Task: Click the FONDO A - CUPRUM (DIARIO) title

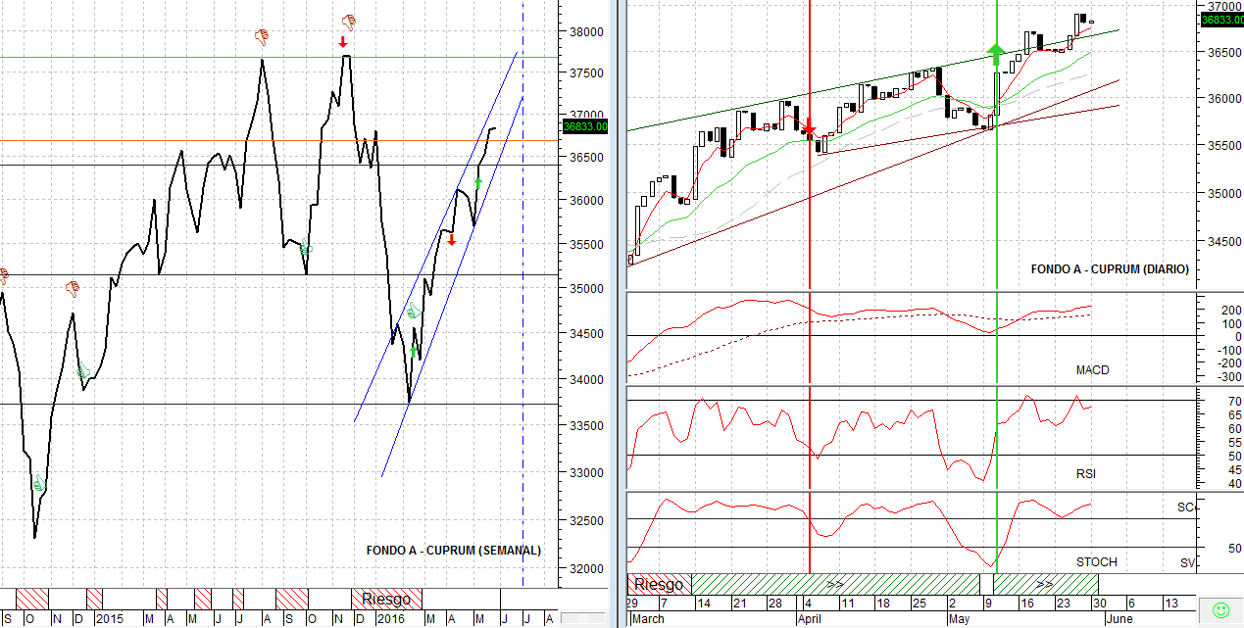Action: click(1109, 269)
